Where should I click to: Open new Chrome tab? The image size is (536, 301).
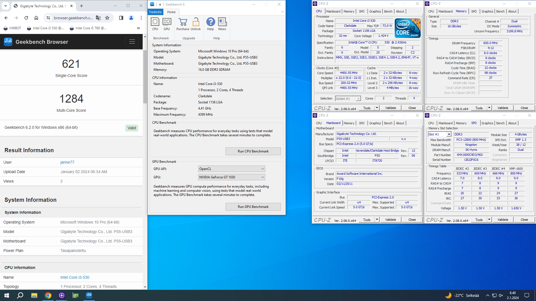[x=82, y=6]
